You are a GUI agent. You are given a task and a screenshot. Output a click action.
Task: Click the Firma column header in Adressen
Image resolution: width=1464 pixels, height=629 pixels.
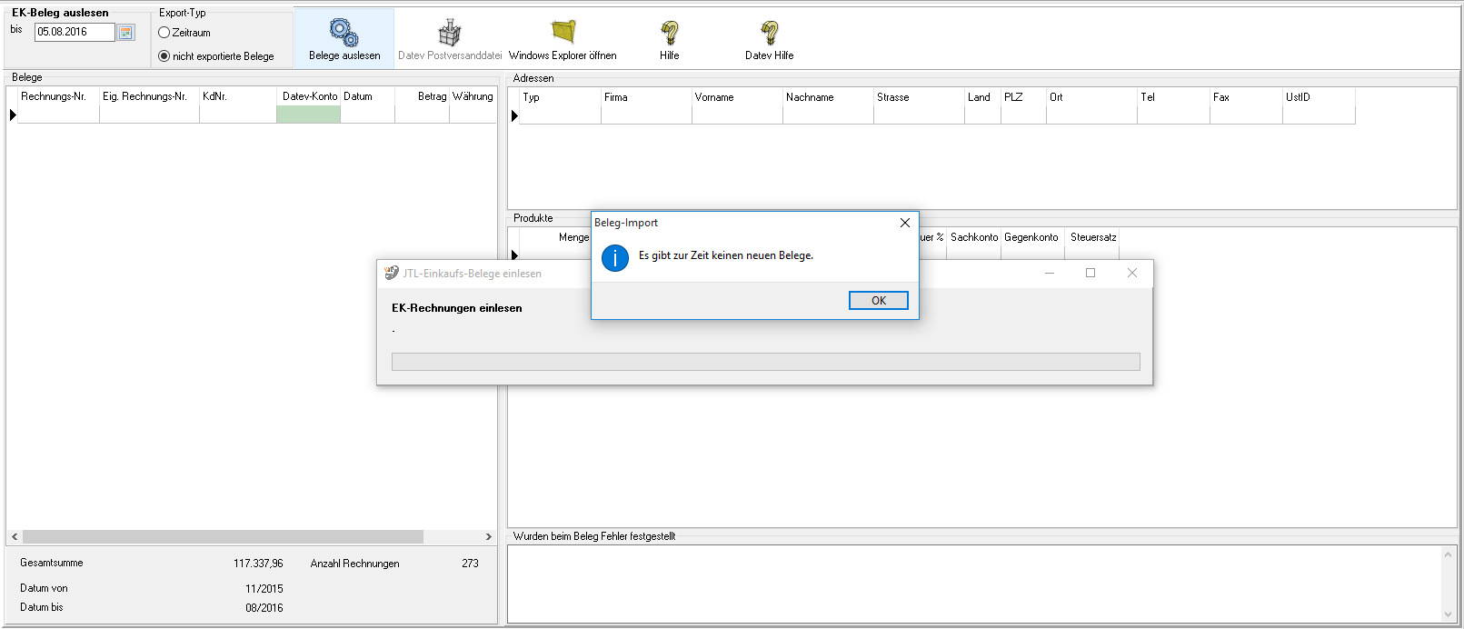(645, 97)
